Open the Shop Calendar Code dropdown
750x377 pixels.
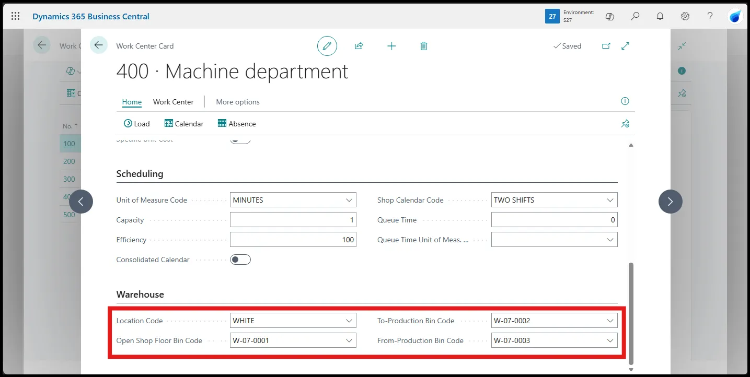pyautogui.click(x=610, y=200)
